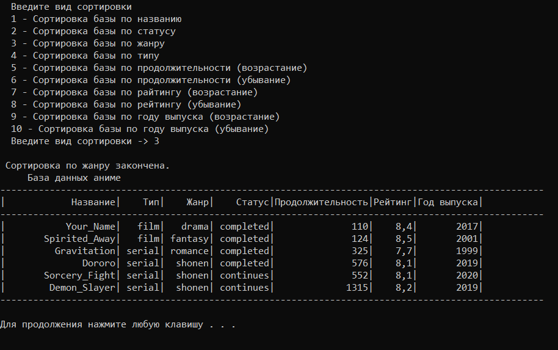Click the Название column header
Viewport: 558px width, 350px height.
point(93,202)
